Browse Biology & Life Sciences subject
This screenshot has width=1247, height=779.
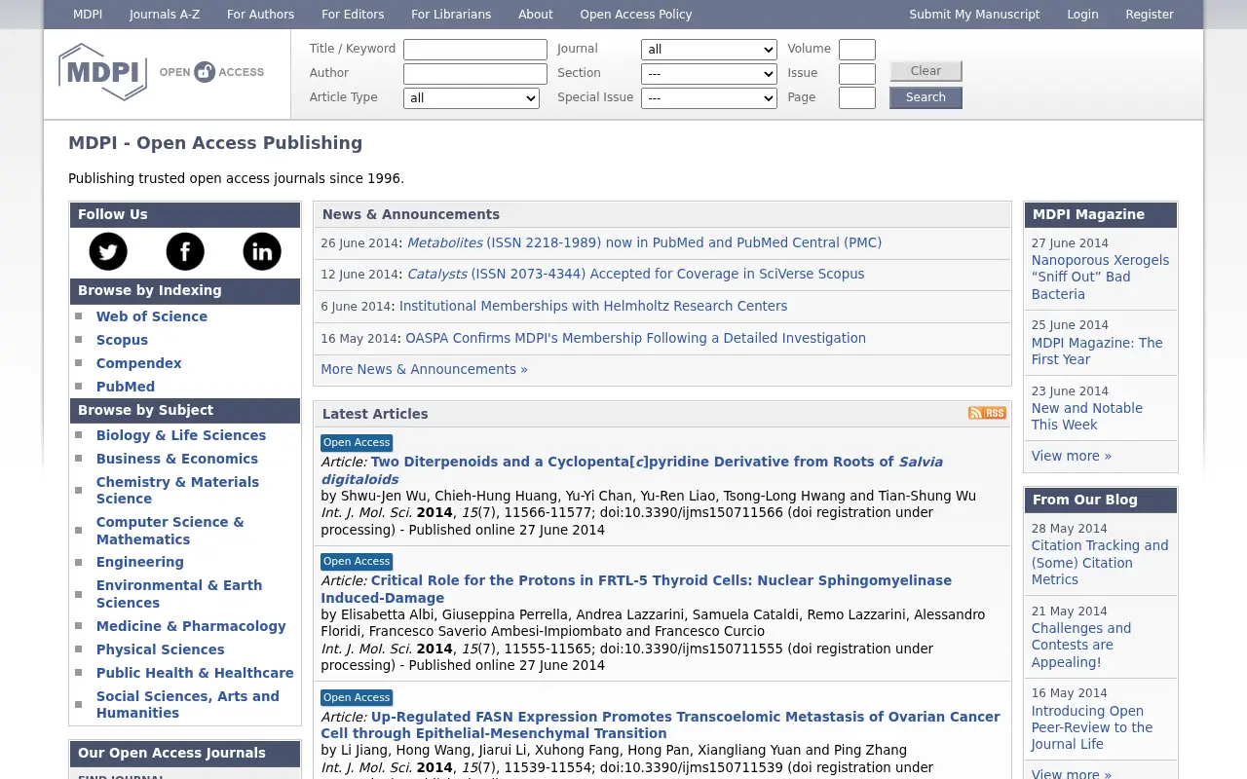(x=181, y=435)
